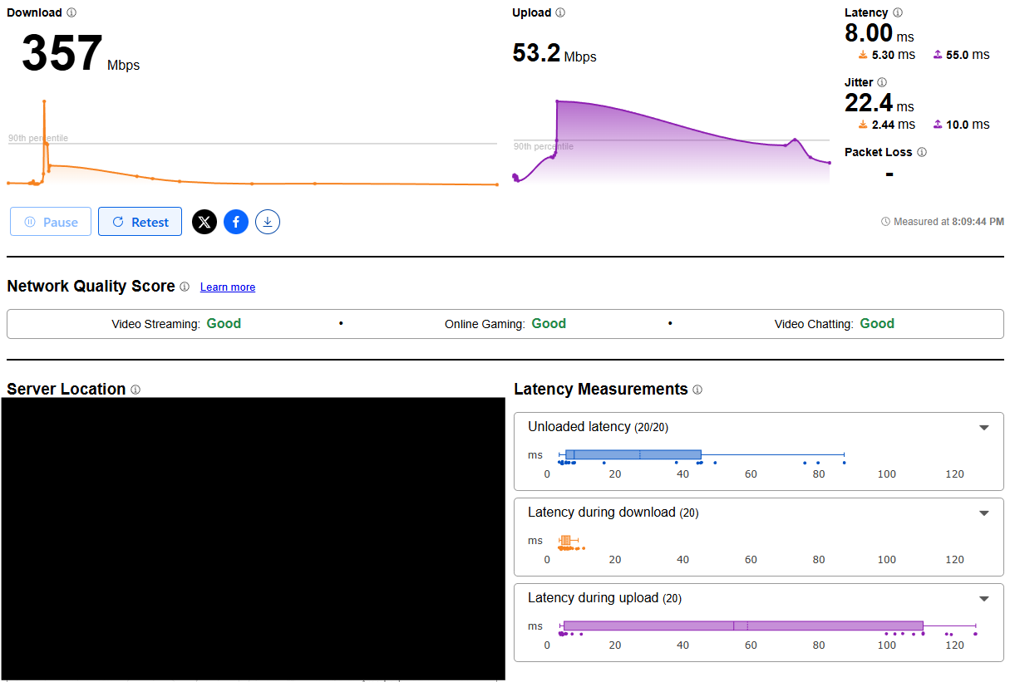
Task: Click the Latency during upload (20) label
Action: [604, 598]
